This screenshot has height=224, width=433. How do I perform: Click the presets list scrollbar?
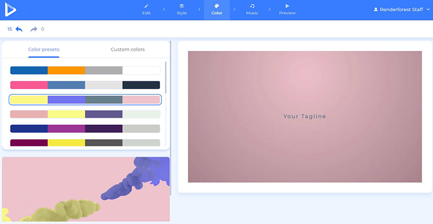tap(166, 77)
